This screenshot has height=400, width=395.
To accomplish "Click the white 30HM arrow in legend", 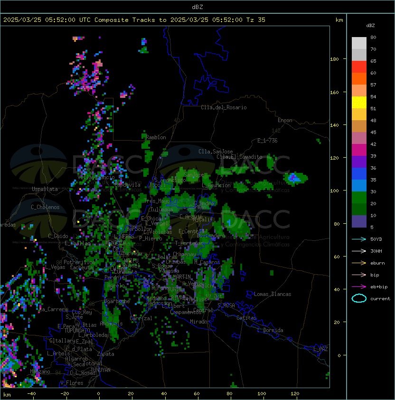I will (x=359, y=251).
